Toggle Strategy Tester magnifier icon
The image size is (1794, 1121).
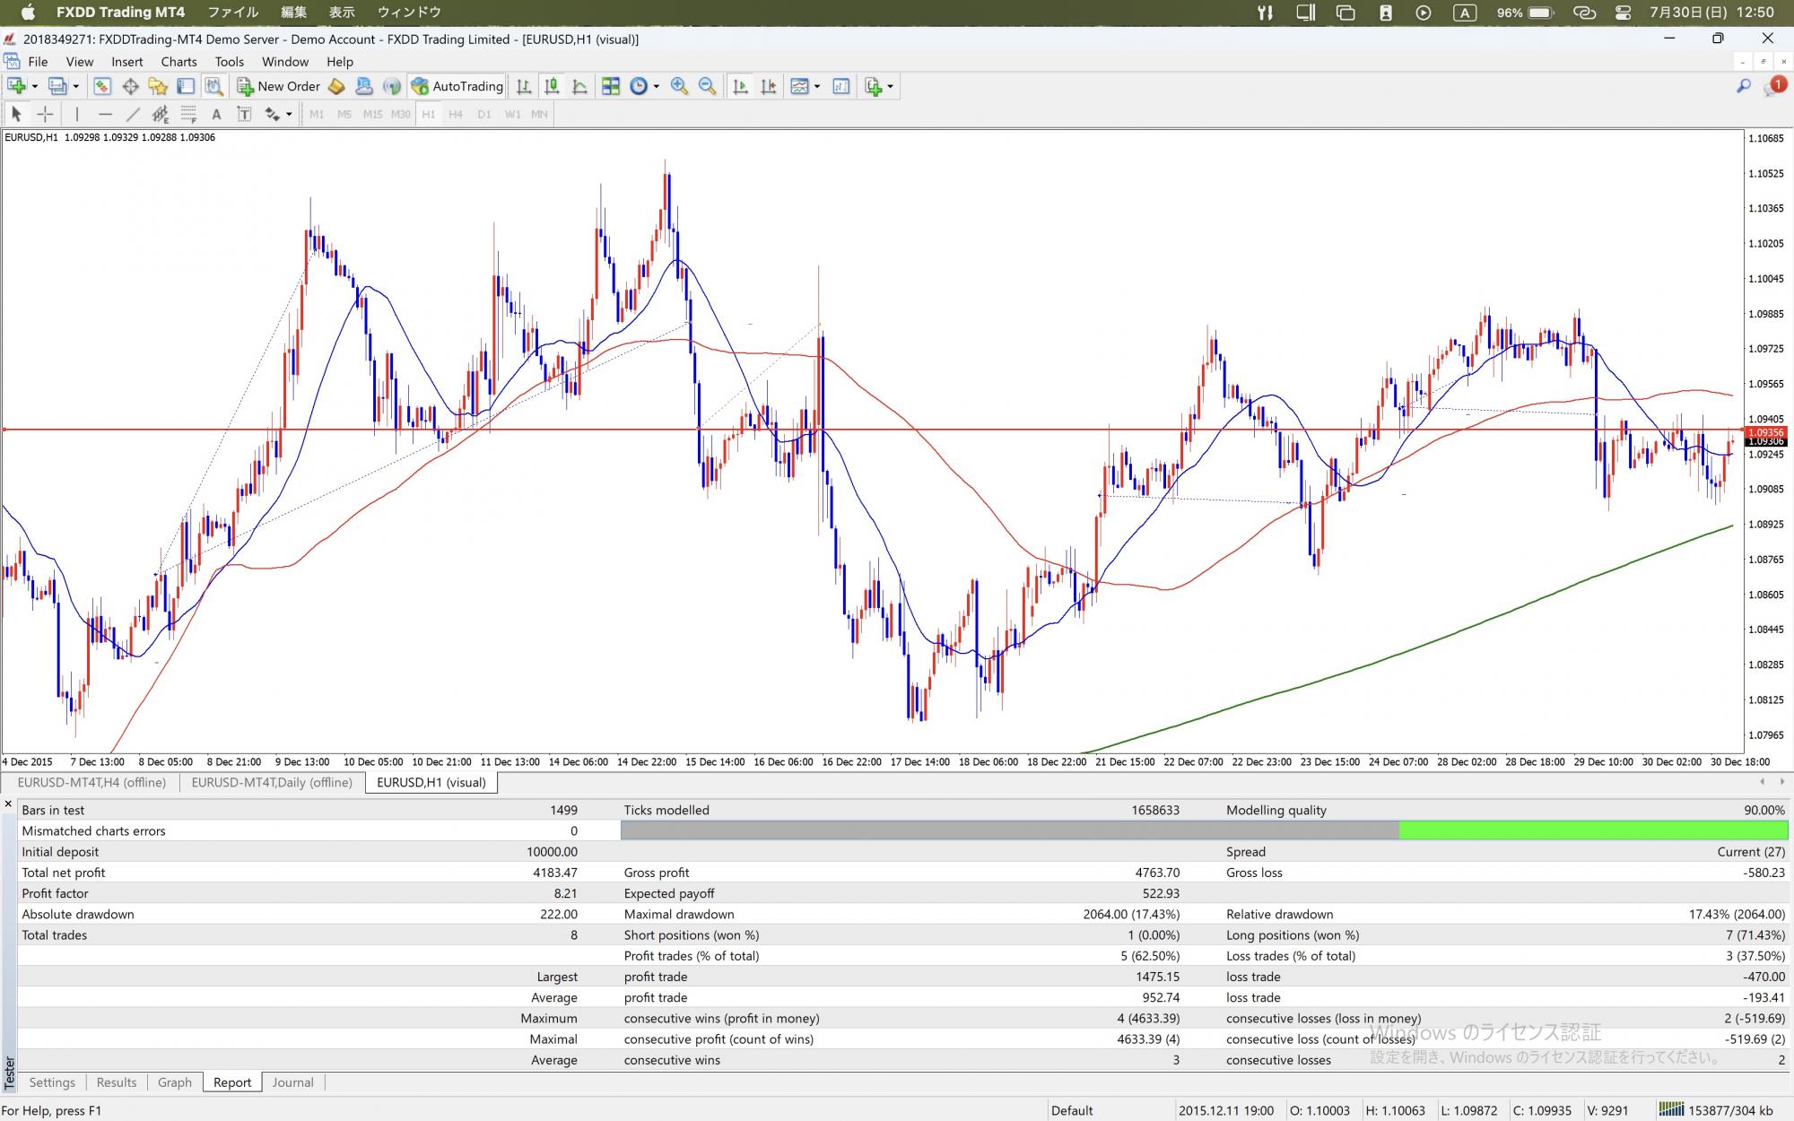pos(213,86)
